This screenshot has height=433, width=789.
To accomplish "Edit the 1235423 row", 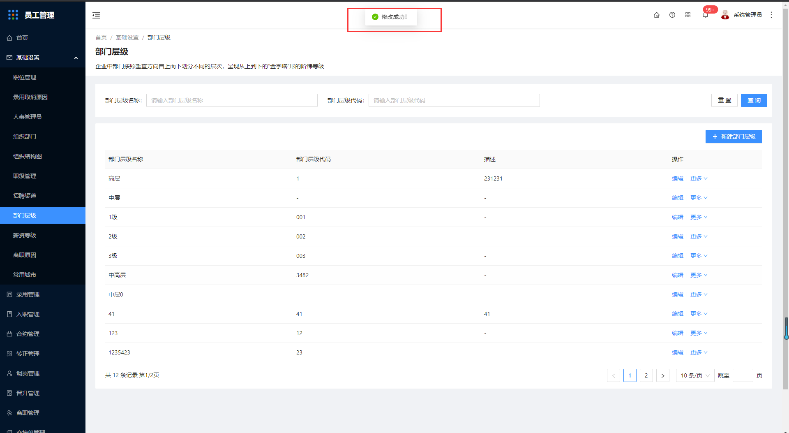I will click(x=678, y=352).
